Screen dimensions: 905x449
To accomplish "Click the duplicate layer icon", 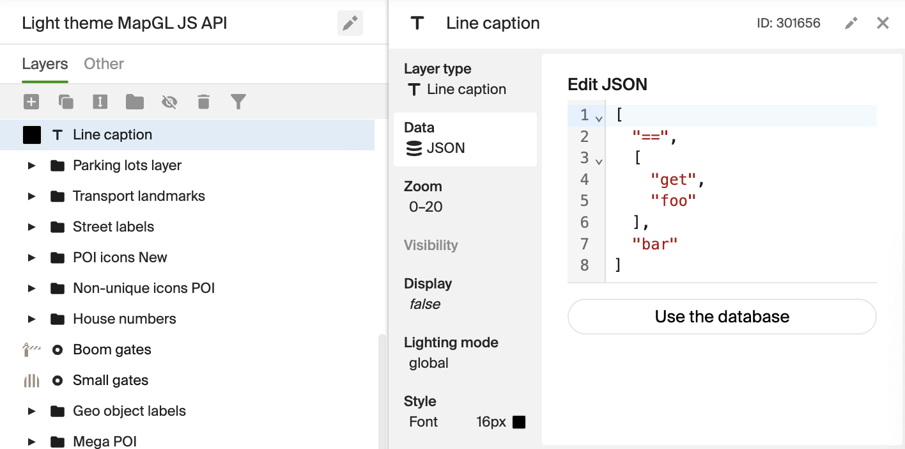I will pos(66,102).
